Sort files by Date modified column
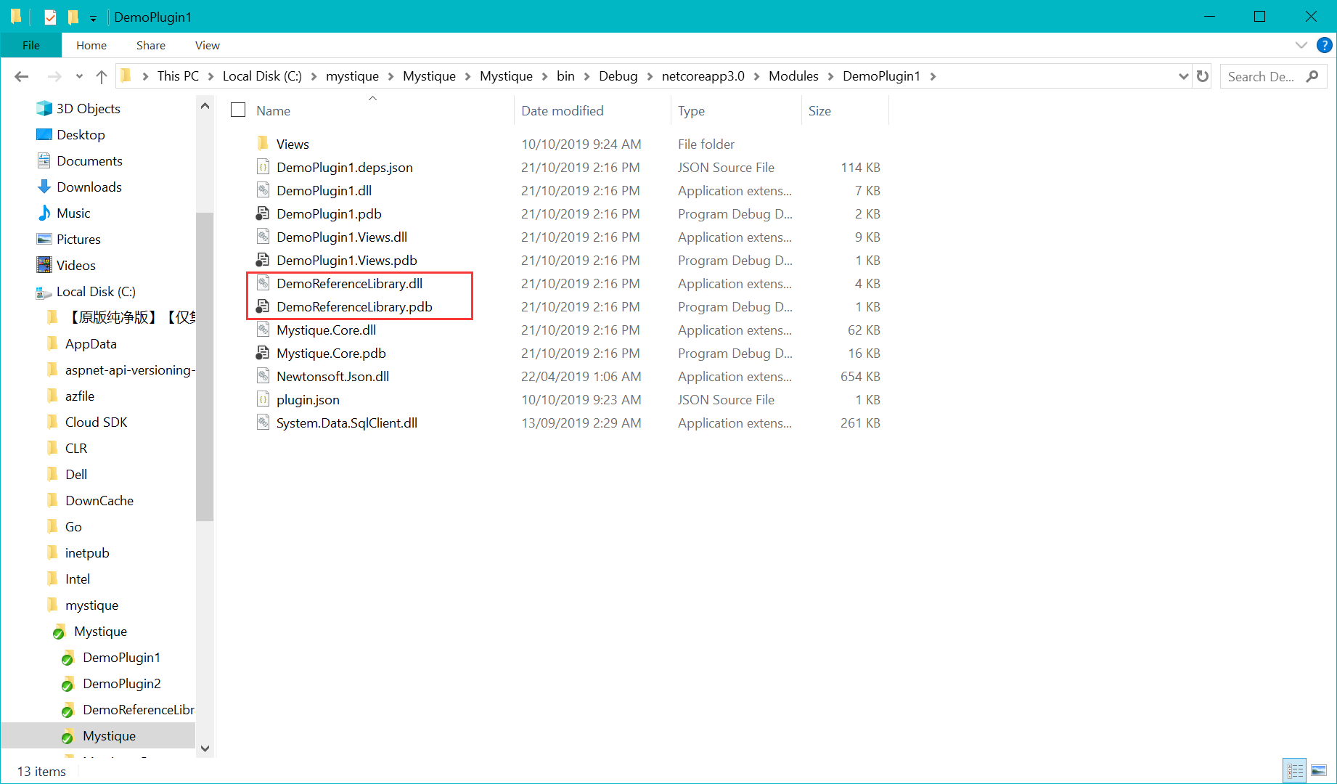 tap(562, 110)
